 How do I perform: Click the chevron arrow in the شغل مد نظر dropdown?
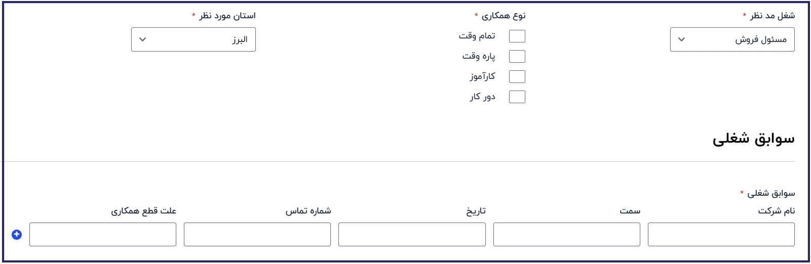(681, 39)
